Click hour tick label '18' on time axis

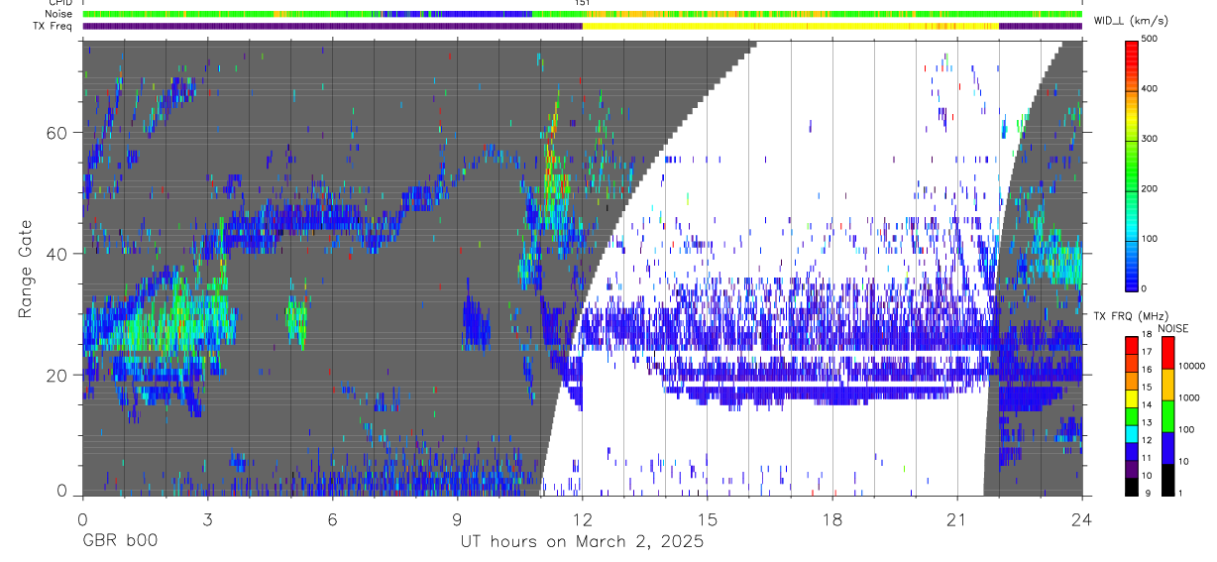(832, 518)
